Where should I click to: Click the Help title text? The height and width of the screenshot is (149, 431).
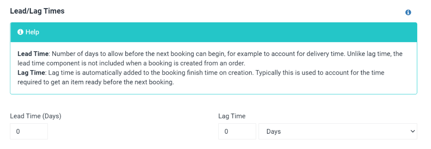pyautogui.click(x=32, y=32)
